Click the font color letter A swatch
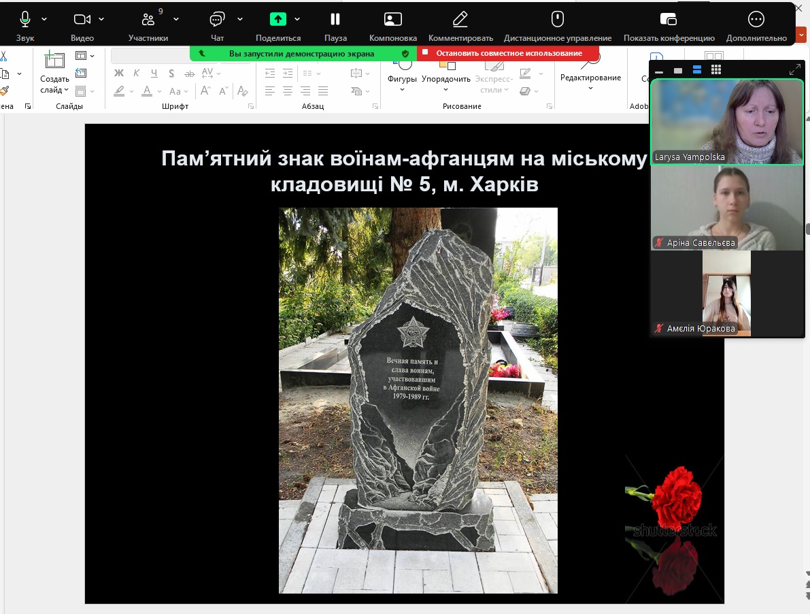810x614 pixels. click(148, 91)
